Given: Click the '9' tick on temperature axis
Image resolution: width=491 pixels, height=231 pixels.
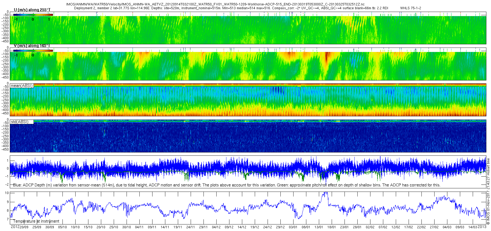Looking at the screenshot, I should coord(8,202).
